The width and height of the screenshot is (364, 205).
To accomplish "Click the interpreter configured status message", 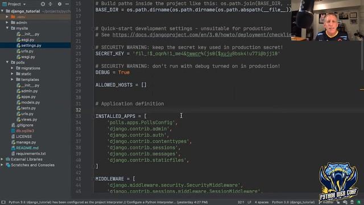I will (108, 202).
